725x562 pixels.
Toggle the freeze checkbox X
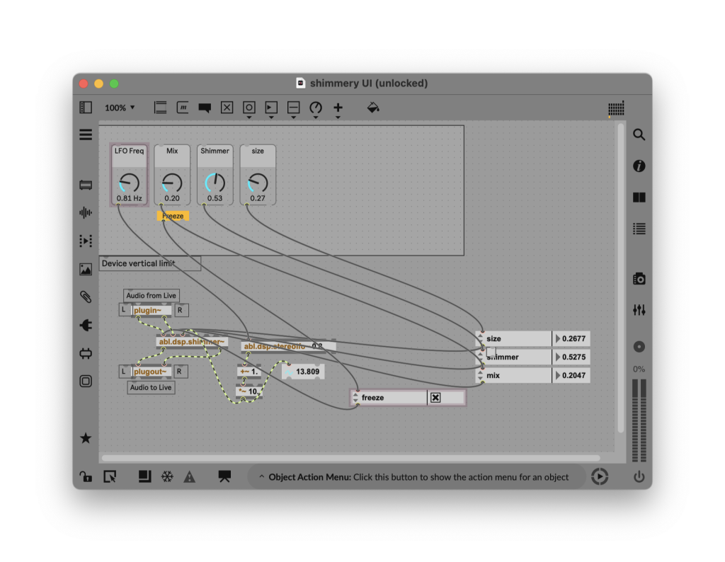435,398
